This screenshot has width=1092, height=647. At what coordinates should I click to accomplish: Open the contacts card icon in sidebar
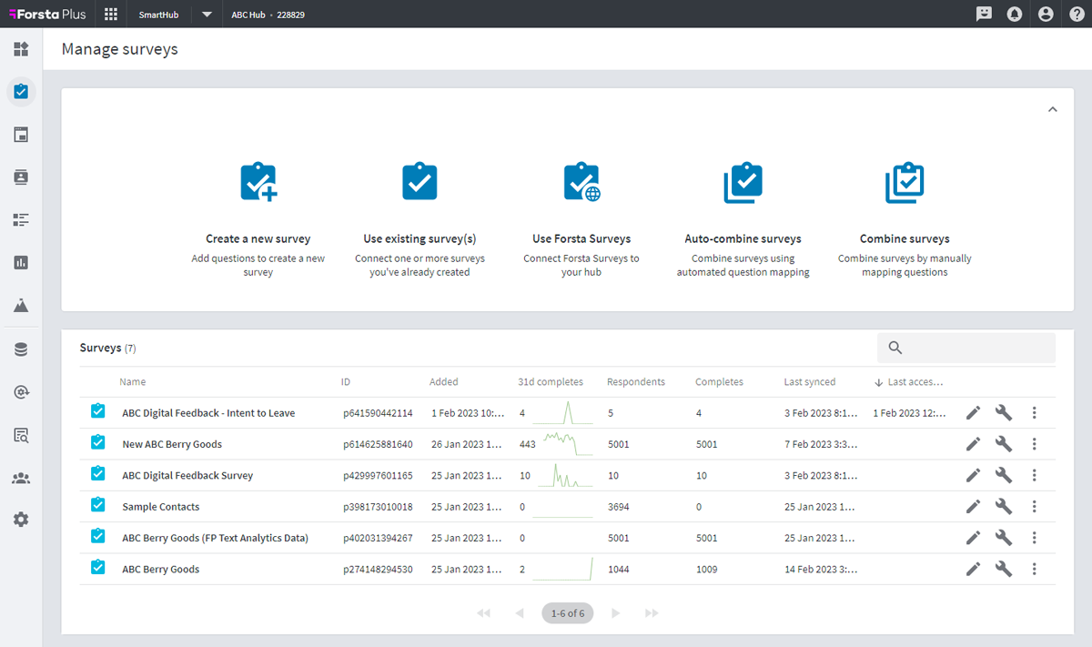click(21, 177)
